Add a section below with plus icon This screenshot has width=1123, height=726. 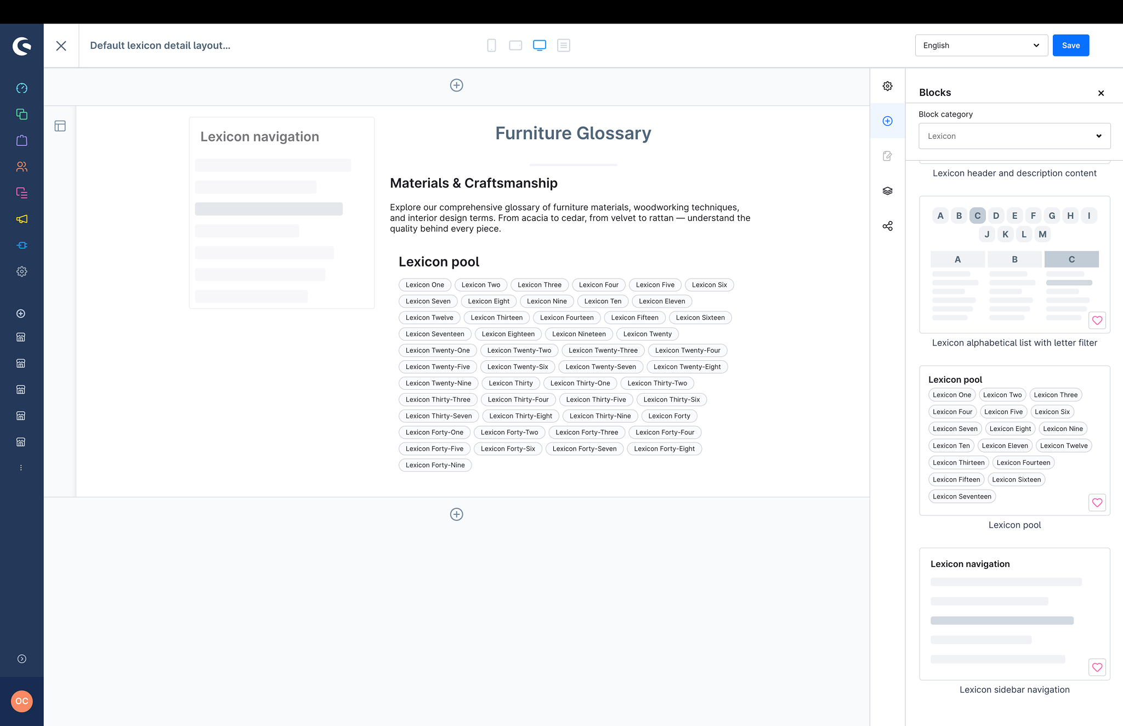[x=456, y=514]
